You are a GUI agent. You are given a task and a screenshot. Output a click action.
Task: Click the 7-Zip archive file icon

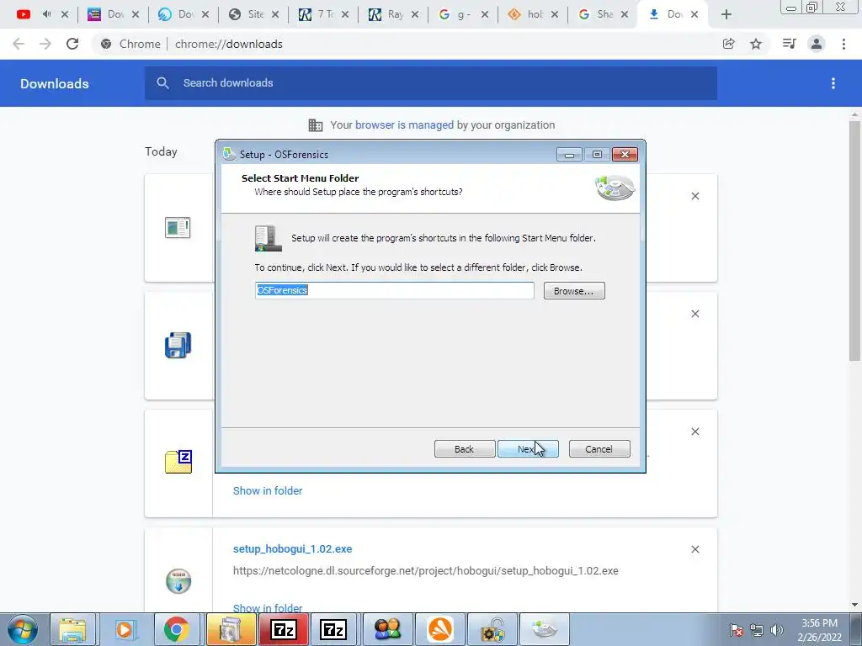(x=178, y=462)
